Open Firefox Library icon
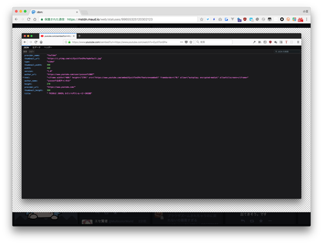 [x=260, y=42]
